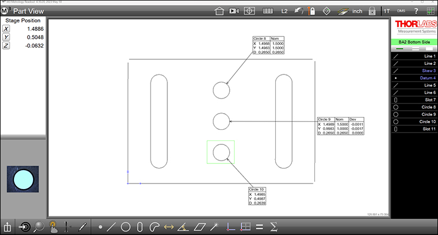Select the Line measure tool
438x235 pixels.
pos(112,227)
